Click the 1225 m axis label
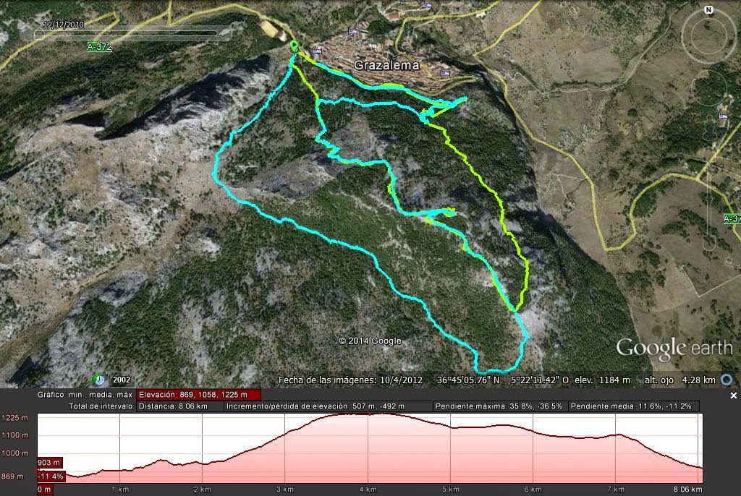 coord(14,418)
